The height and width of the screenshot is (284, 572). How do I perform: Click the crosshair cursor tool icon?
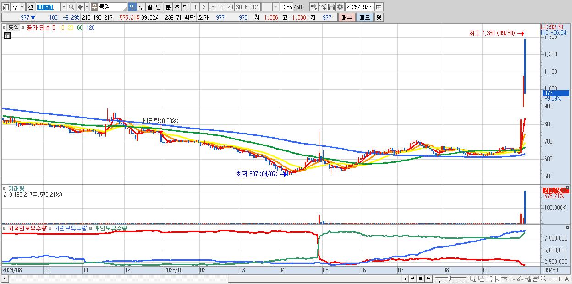(497, 279)
